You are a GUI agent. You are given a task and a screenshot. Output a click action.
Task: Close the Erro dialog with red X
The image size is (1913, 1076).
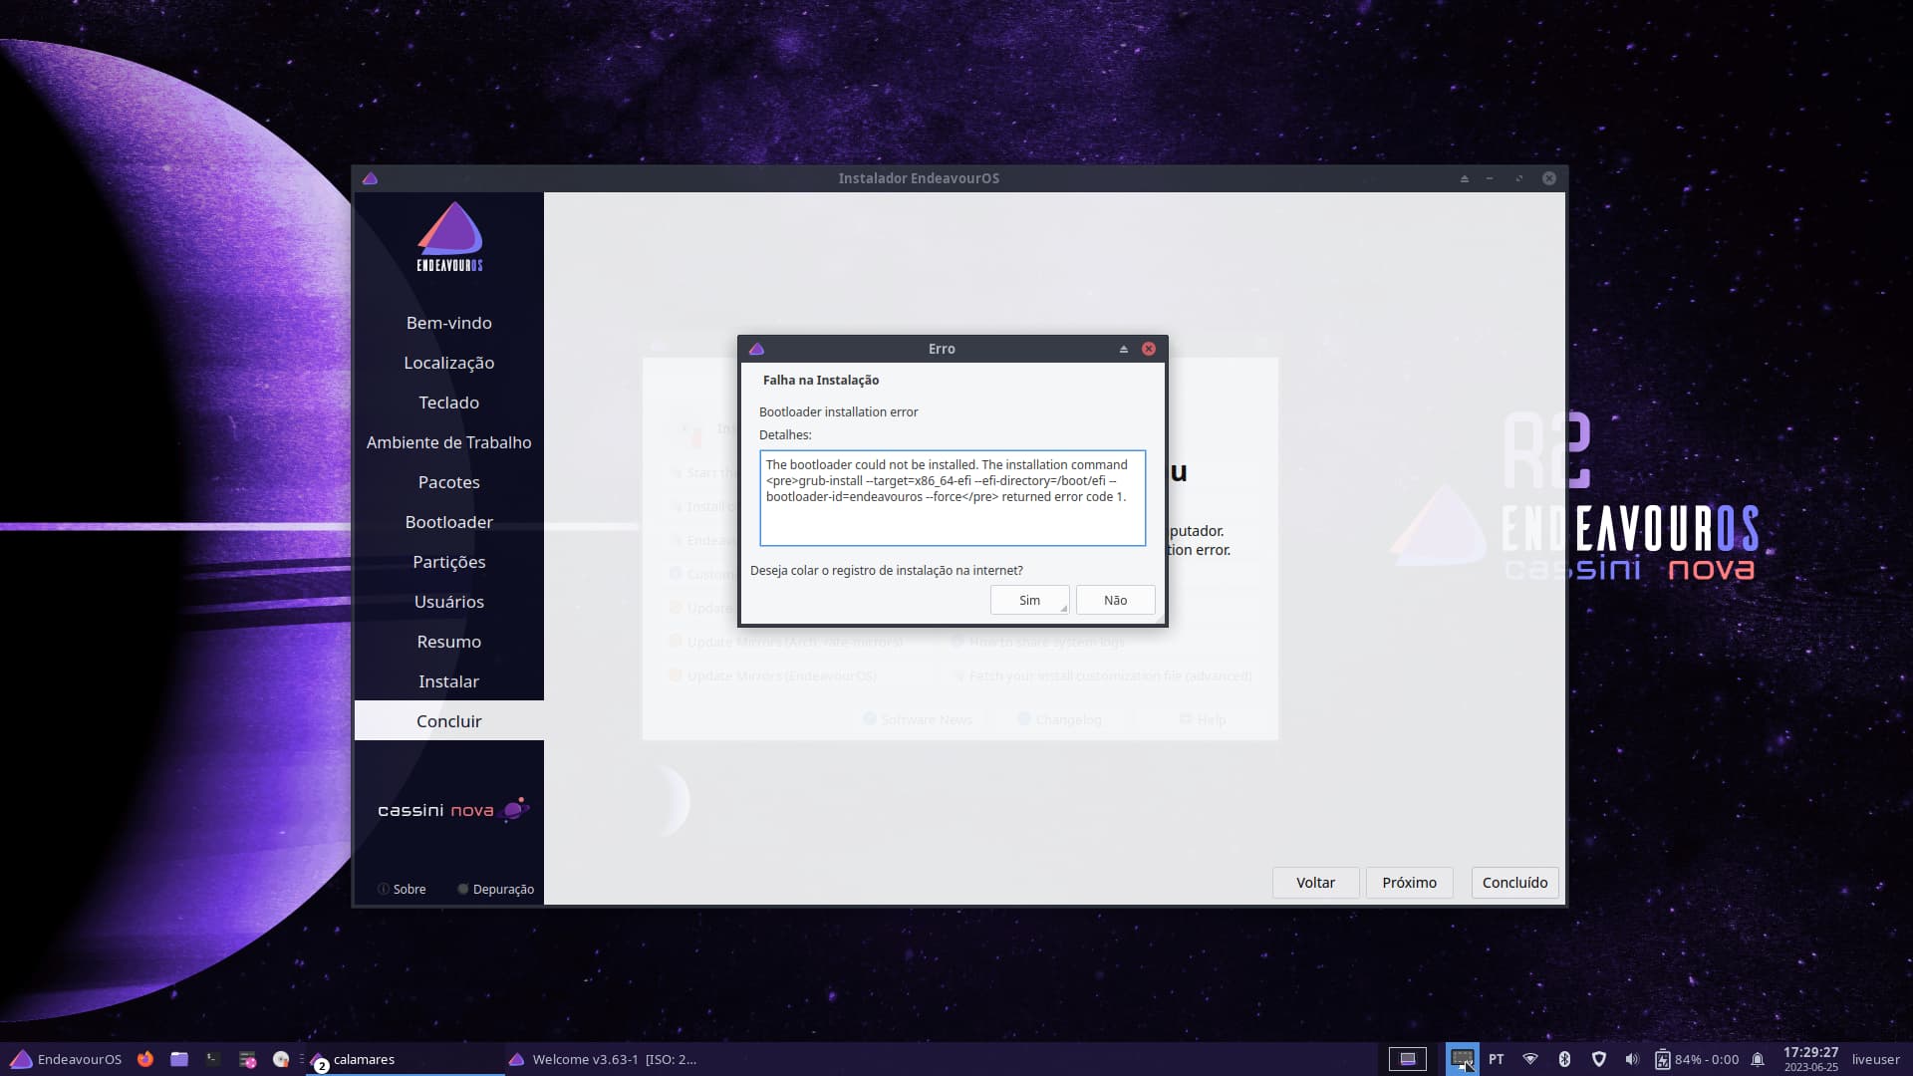(1149, 349)
